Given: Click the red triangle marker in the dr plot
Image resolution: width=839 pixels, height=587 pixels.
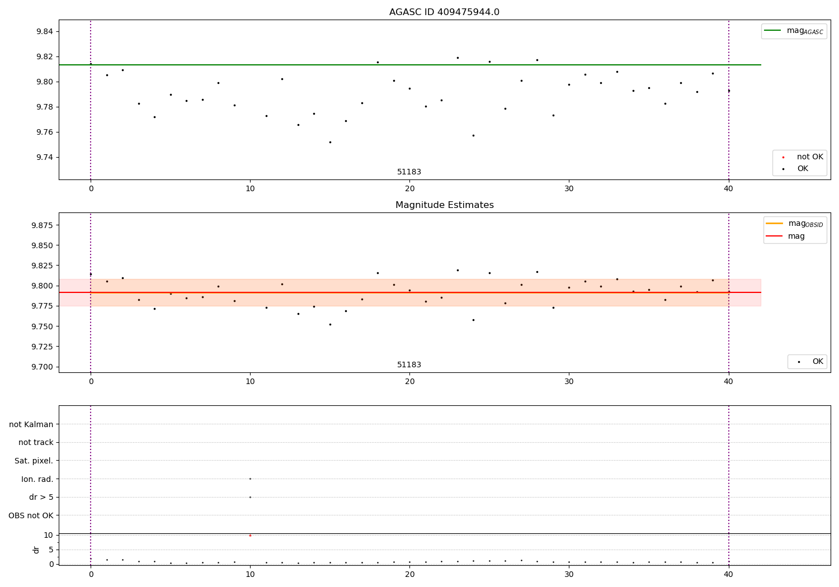Looking at the screenshot, I should [250, 536].
